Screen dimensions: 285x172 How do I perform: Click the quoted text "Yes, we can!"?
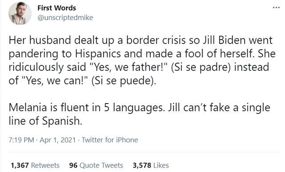point(49,80)
